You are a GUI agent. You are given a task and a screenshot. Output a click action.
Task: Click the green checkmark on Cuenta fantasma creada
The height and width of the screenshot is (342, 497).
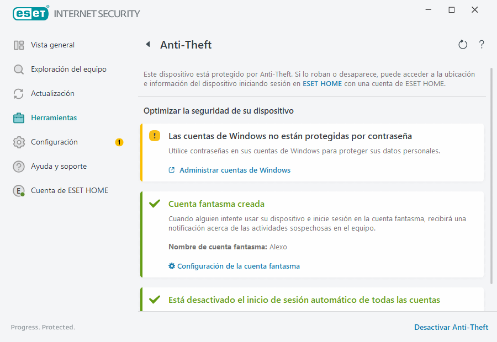(155, 203)
